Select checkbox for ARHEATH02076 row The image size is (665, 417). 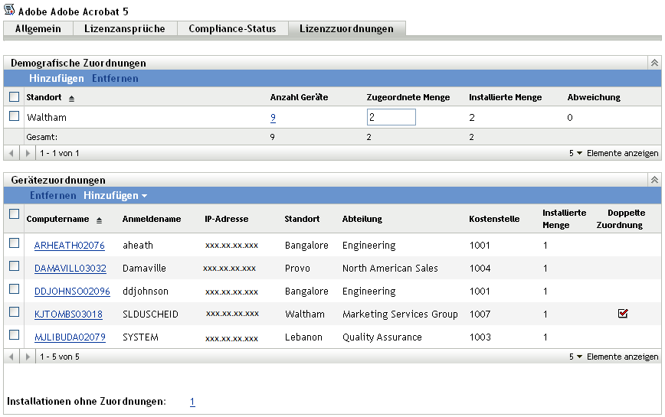(x=14, y=243)
